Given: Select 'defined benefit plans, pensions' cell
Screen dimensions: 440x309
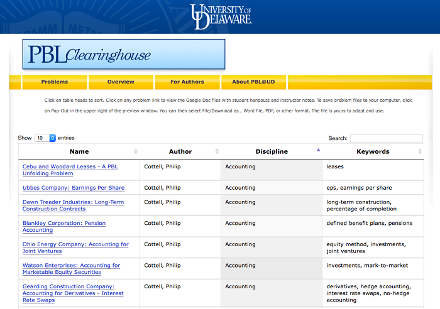Looking at the screenshot, I should (373, 226).
